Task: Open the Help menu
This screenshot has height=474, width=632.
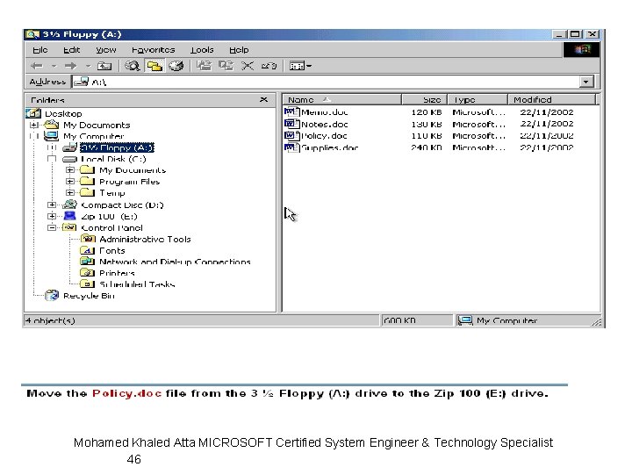Action: pos(239,50)
